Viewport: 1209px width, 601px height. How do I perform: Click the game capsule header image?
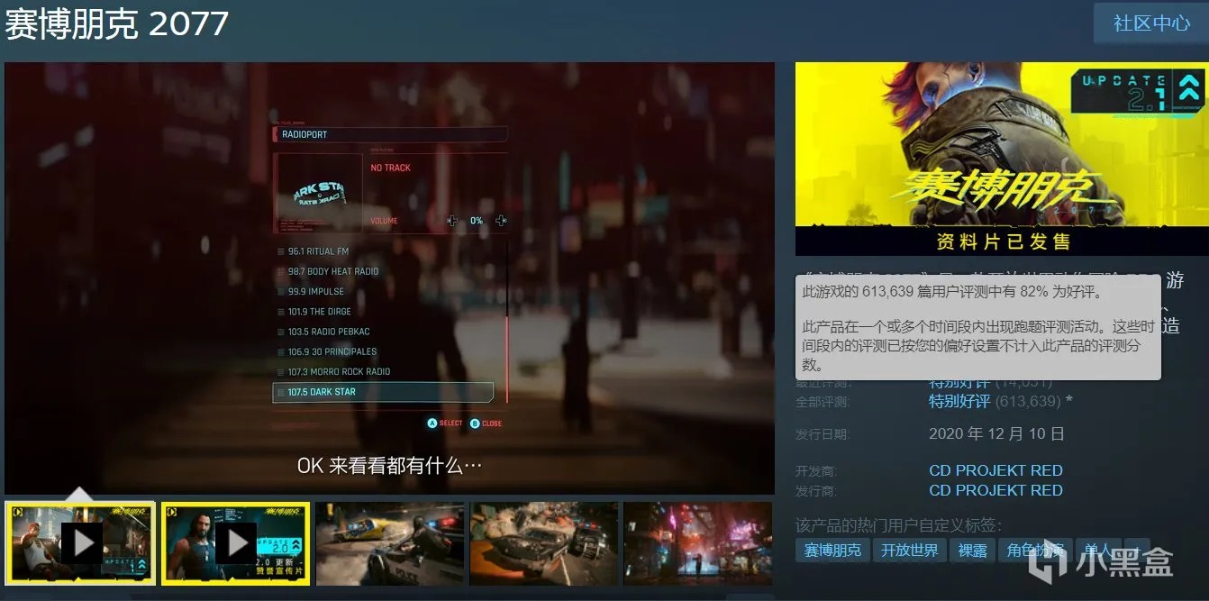point(1002,159)
